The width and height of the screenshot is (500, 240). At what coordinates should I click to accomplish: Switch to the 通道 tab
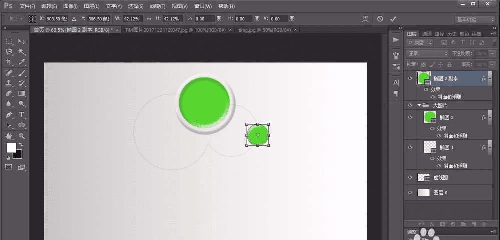click(427, 34)
